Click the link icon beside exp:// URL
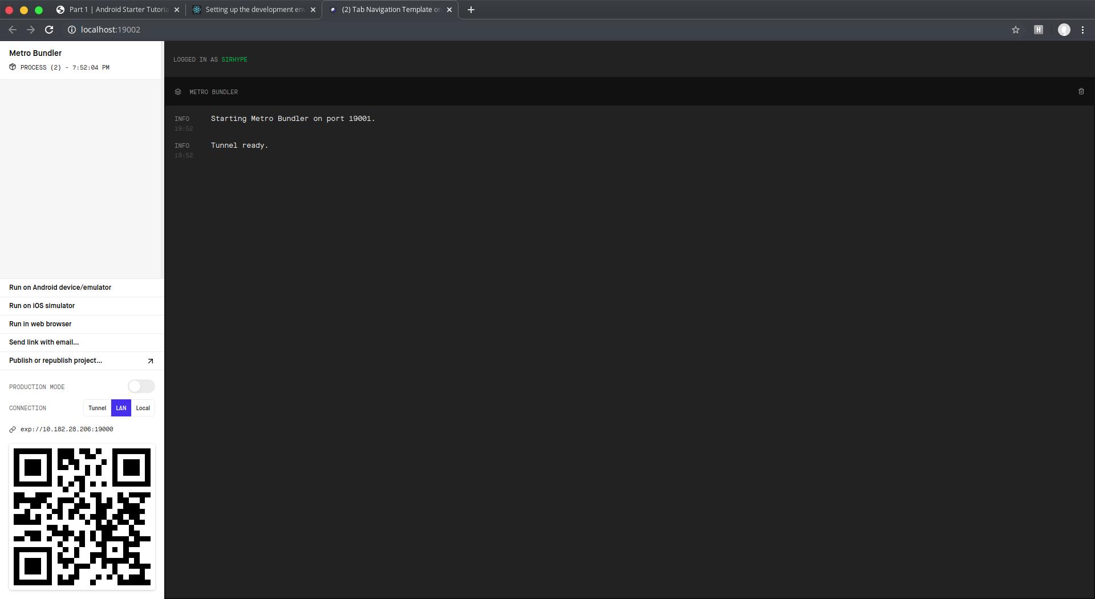 pyautogui.click(x=13, y=430)
